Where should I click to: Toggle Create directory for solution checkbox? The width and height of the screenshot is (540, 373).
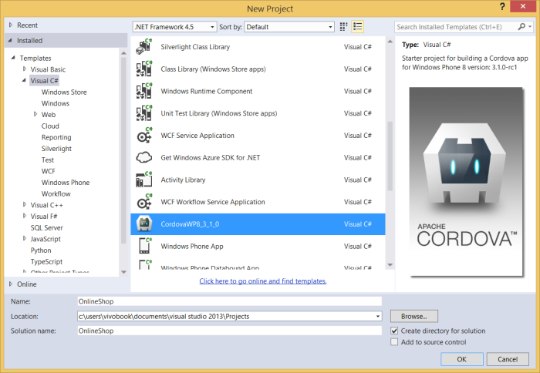(394, 331)
